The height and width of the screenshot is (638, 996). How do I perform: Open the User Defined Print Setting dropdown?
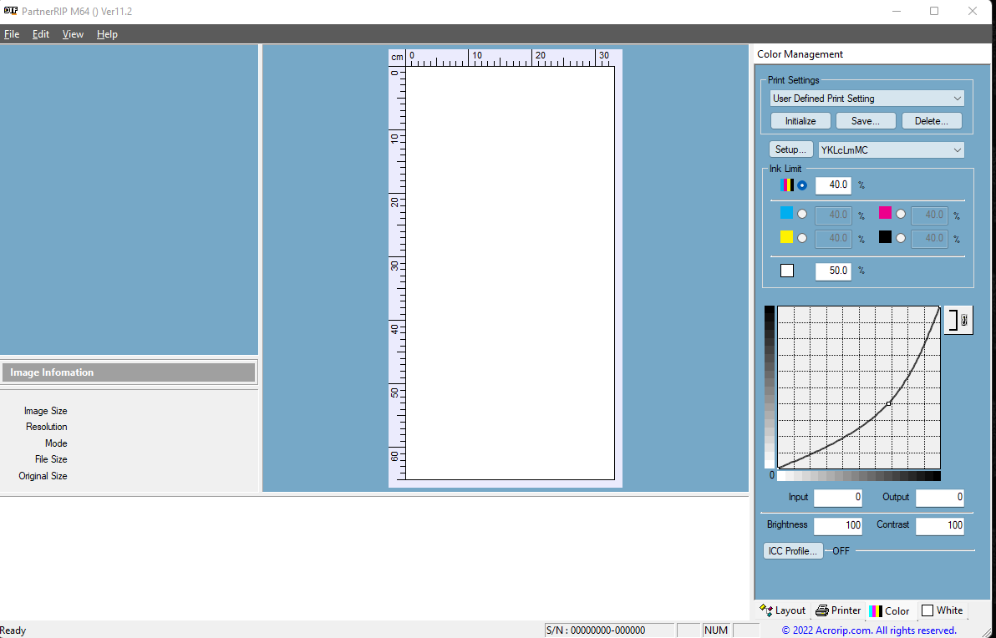pyautogui.click(x=866, y=99)
